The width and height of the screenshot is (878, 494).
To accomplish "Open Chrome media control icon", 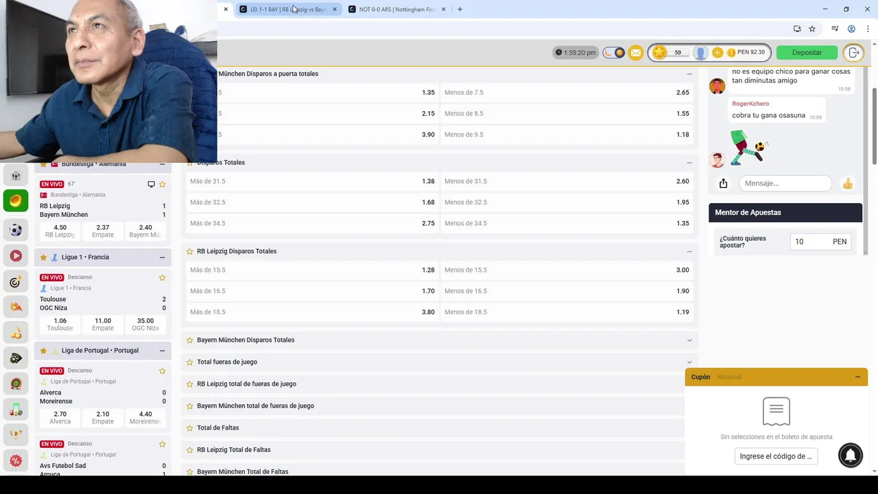I will click(x=835, y=29).
